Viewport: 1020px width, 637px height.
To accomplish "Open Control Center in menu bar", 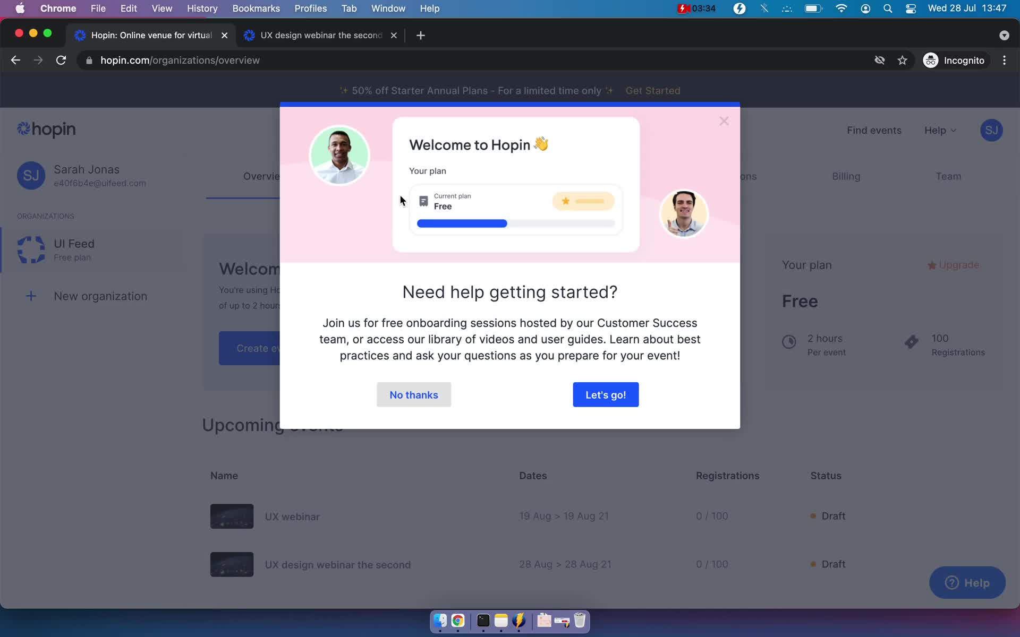I will click(x=911, y=8).
